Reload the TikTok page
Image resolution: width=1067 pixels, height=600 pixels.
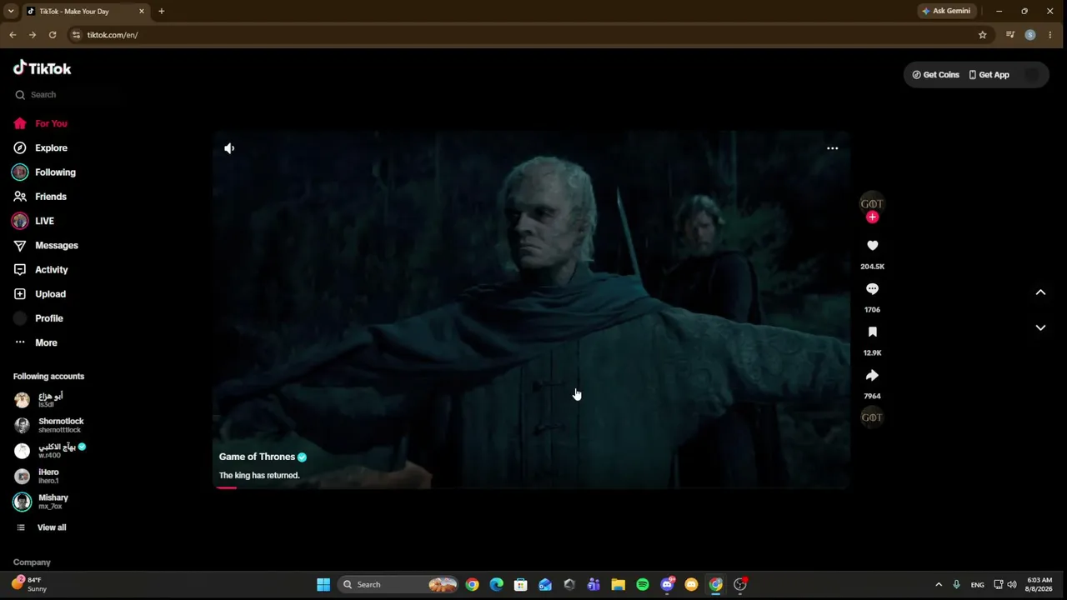click(53, 35)
